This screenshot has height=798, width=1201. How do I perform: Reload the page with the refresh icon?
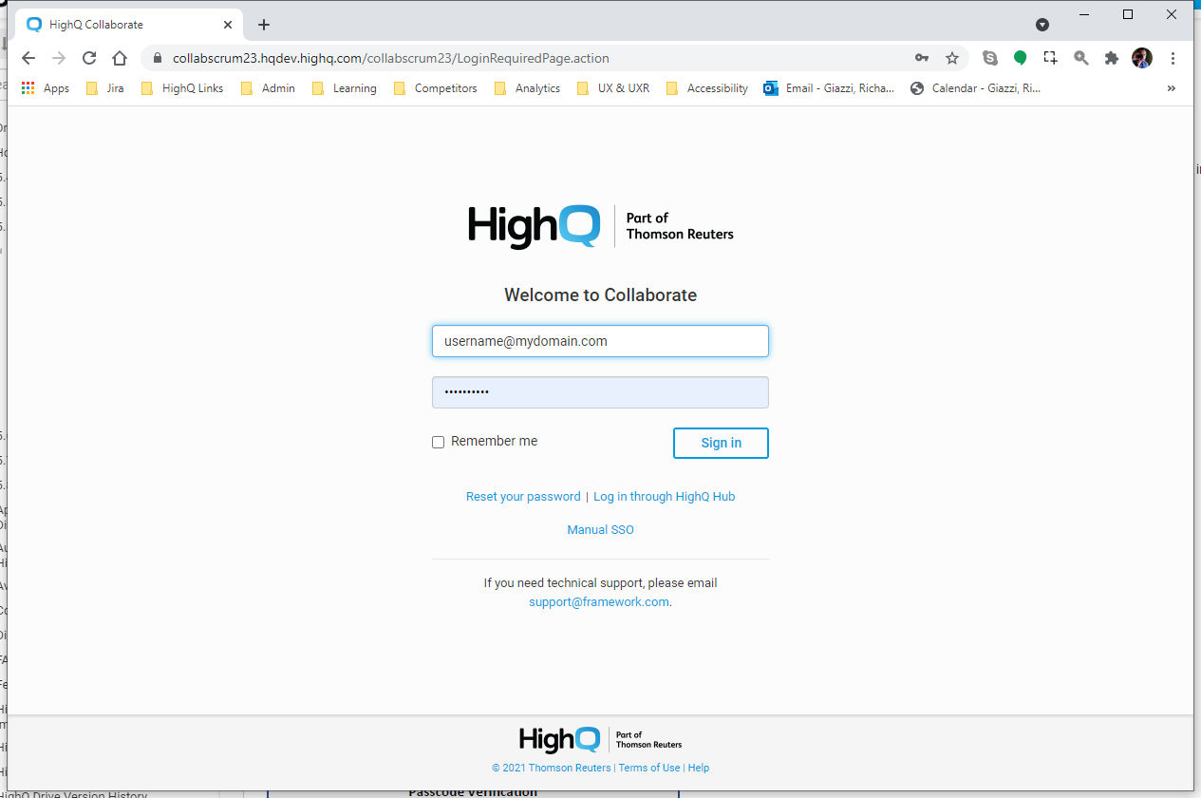coord(89,58)
